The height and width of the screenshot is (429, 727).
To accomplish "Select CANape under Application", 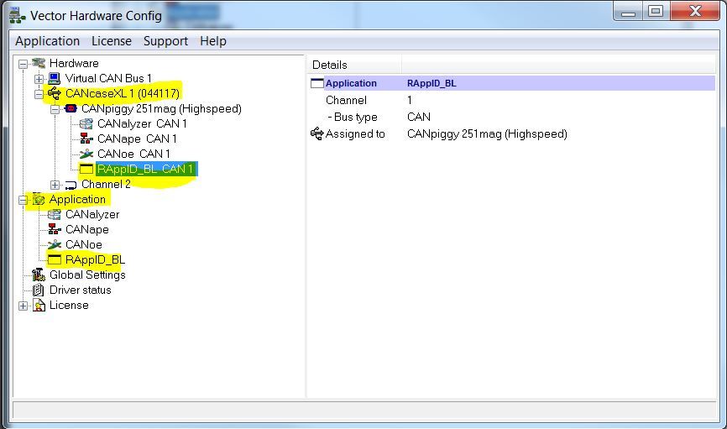I will tap(86, 229).
